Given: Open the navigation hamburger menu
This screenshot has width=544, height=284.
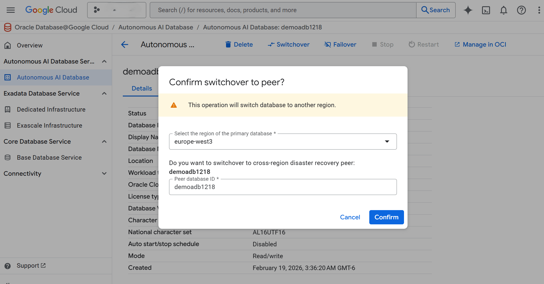Looking at the screenshot, I should (x=10, y=10).
